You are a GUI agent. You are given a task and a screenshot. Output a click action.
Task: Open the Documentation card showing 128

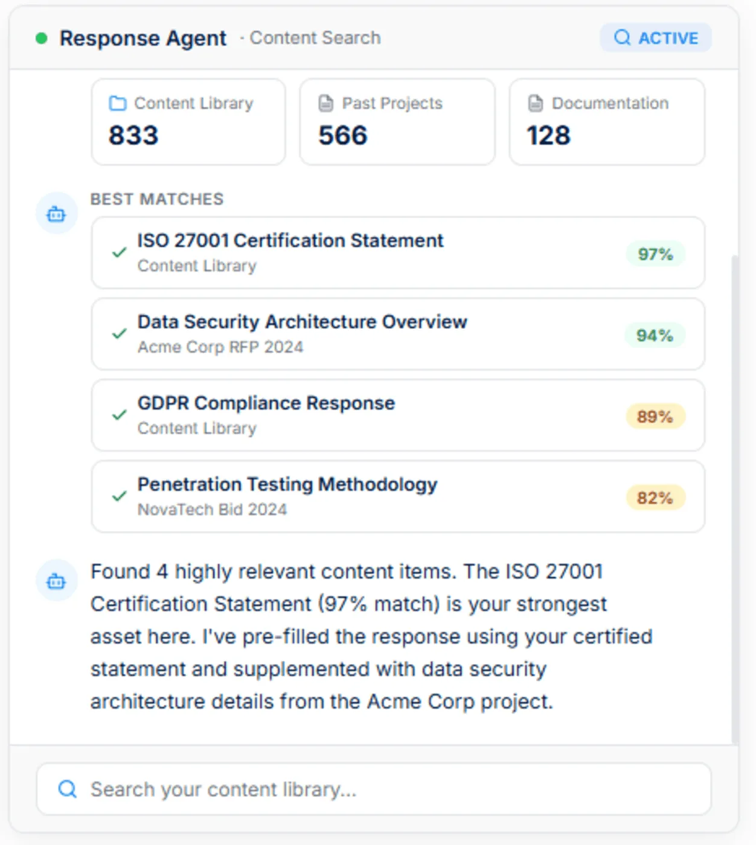coord(607,122)
